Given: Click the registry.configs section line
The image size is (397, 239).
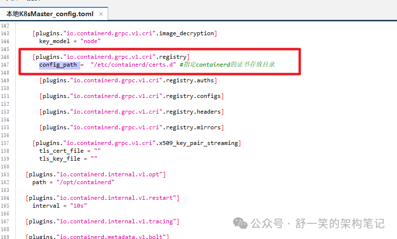Looking at the screenshot, I should pyautogui.click(x=132, y=96).
